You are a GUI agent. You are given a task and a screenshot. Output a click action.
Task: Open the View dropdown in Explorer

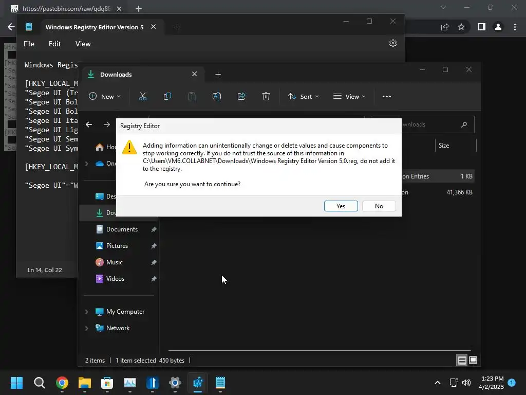pyautogui.click(x=349, y=96)
